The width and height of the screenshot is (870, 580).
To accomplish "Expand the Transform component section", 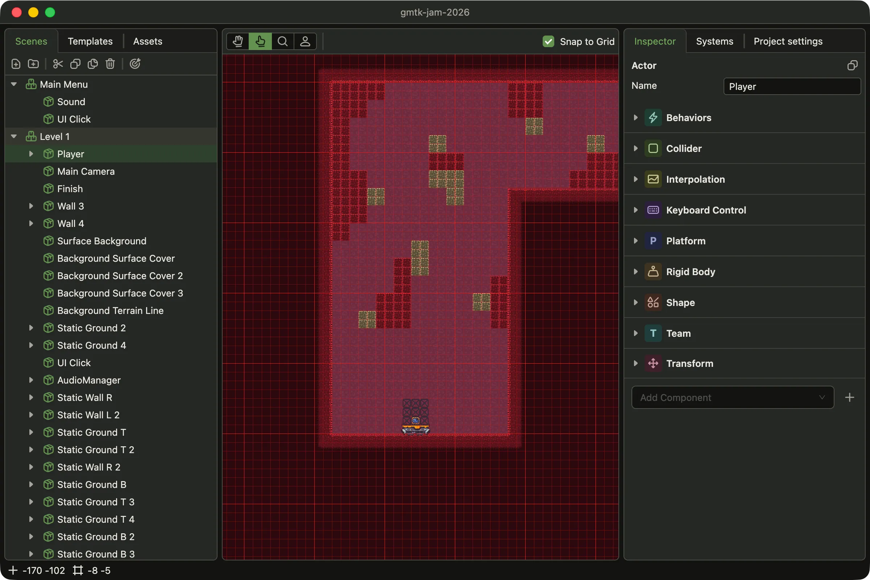I will [635, 364].
